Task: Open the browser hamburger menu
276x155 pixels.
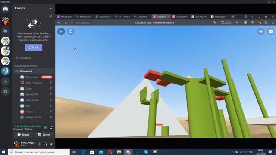Action: 252,17
